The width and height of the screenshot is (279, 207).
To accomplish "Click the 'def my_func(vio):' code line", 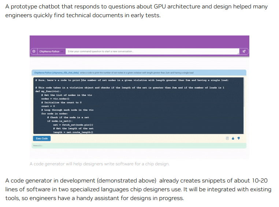I will 48,91.
